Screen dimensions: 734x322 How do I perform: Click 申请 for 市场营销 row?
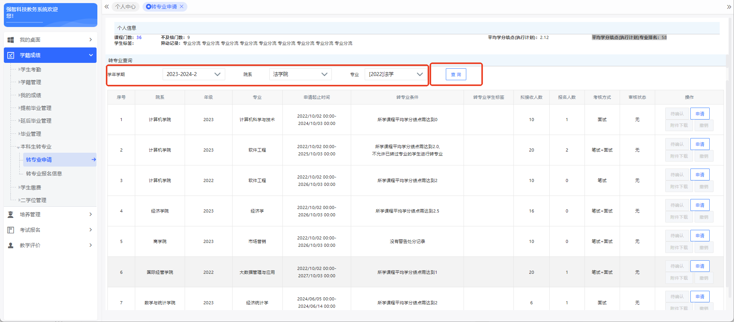point(700,236)
